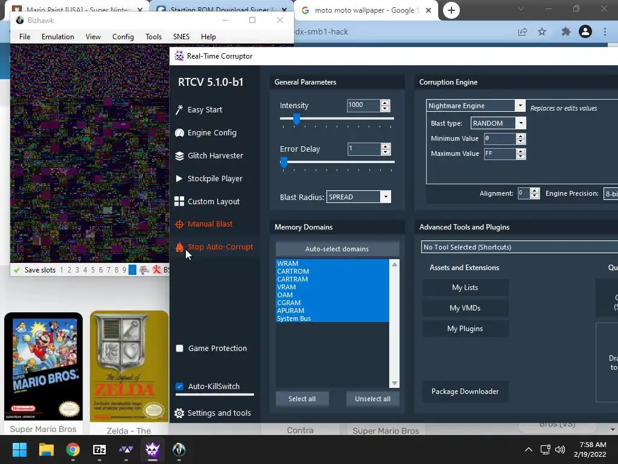Open Package Downloader button
The width and height of the screenshot is (618, 464).
pyautogui.click(x=465, y=391)
